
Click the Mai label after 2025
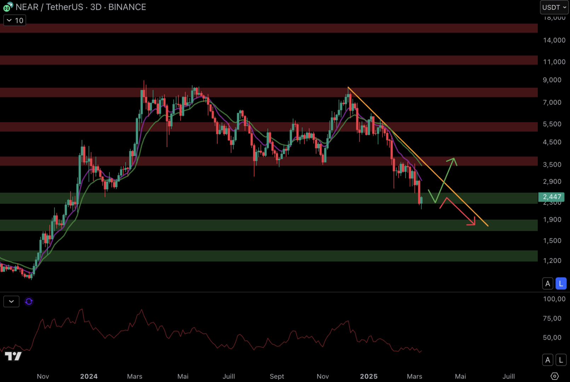click(460, 376)
